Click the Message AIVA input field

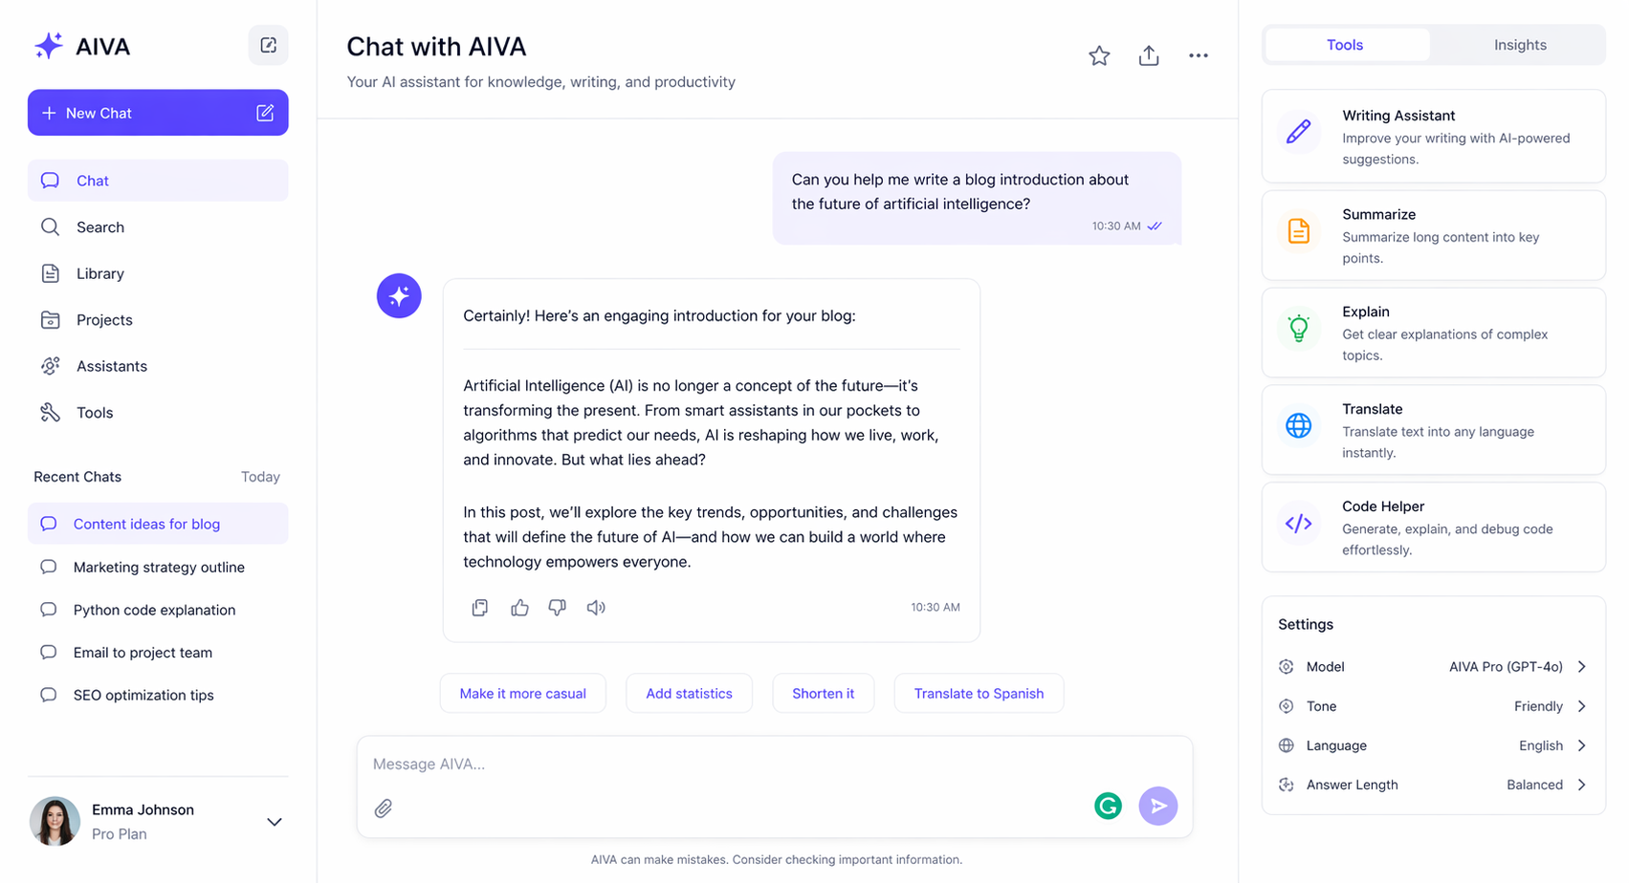click(x=670, y=764)
